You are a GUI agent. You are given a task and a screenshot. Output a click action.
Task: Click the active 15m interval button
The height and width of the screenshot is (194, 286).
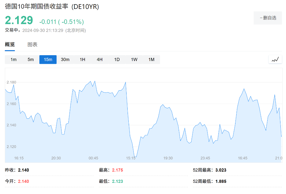point(48,60)
